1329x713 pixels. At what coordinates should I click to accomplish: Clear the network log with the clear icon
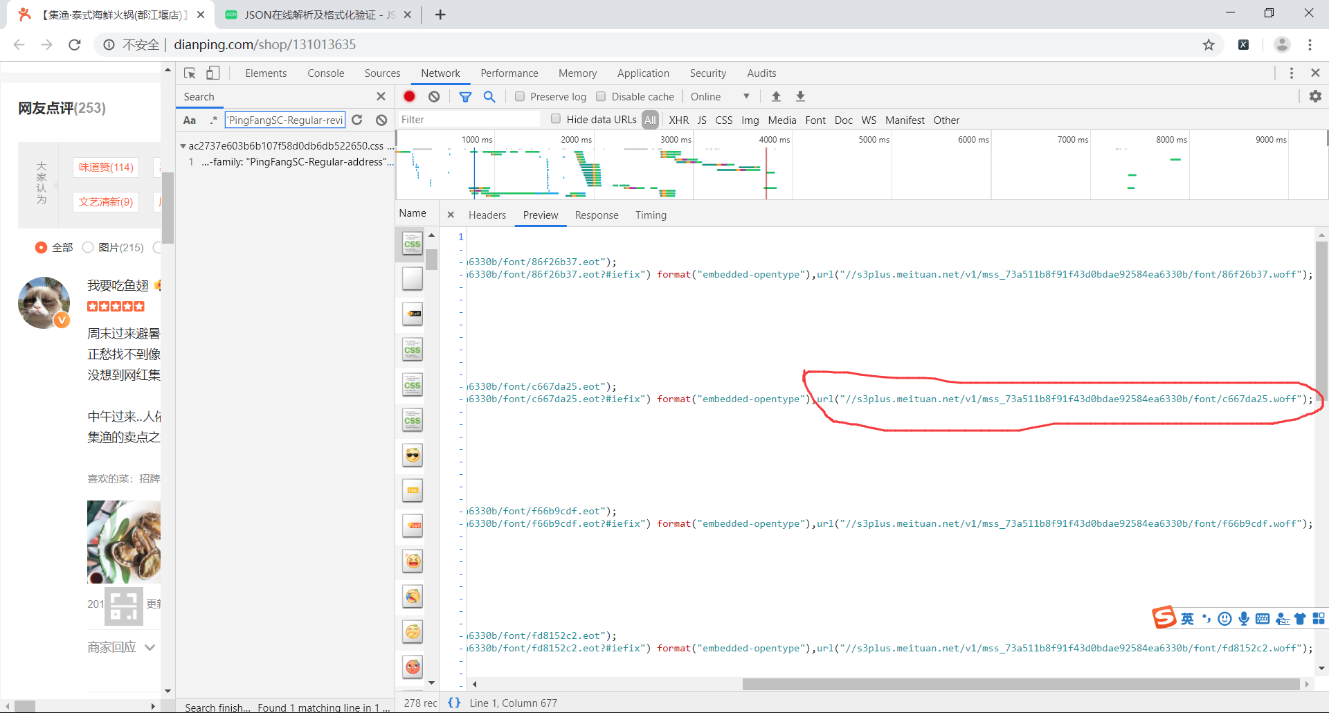pos(434,97)
